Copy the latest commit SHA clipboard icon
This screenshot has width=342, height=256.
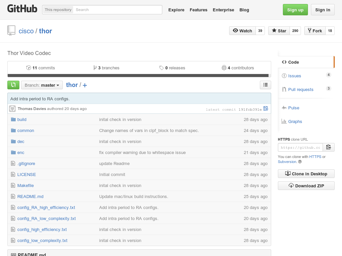pos(266,108)
